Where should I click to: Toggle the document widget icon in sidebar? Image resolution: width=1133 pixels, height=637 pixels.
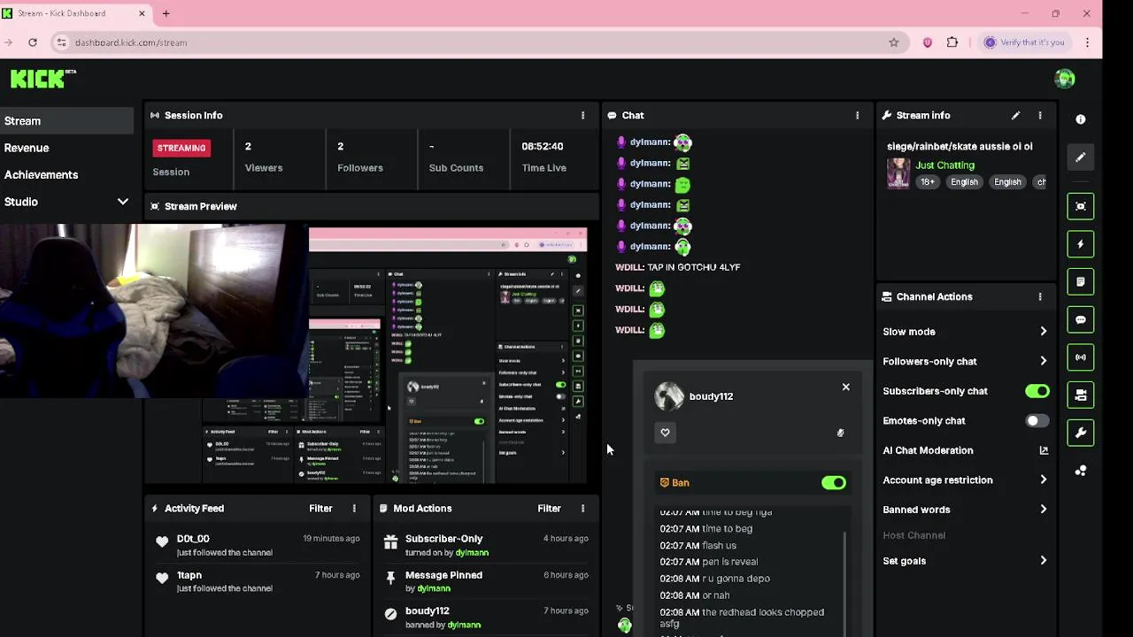pos(1080,282)
